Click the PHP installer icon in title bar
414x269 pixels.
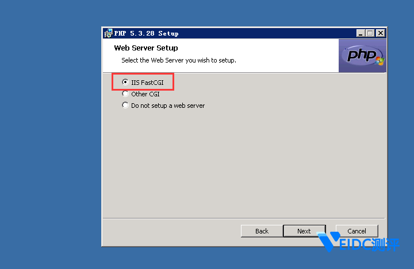108,33
